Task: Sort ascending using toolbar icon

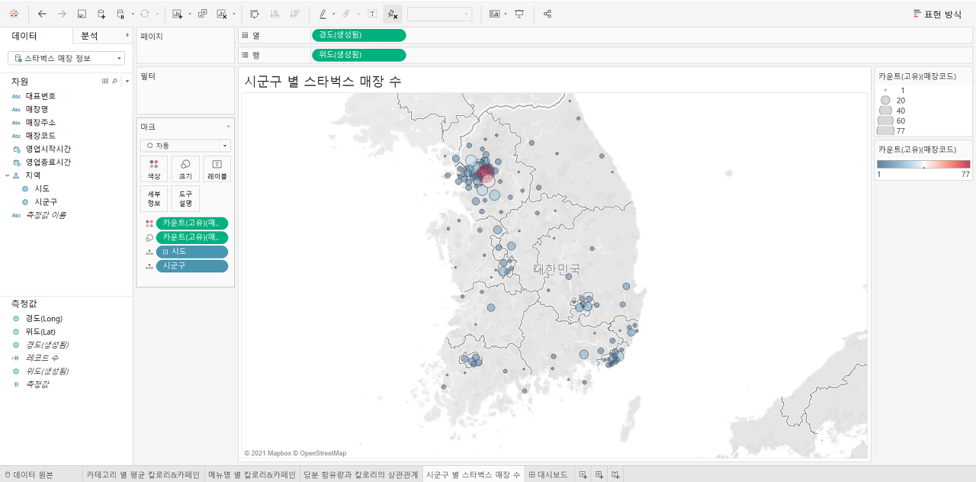Action: click(x=274, y=14)
